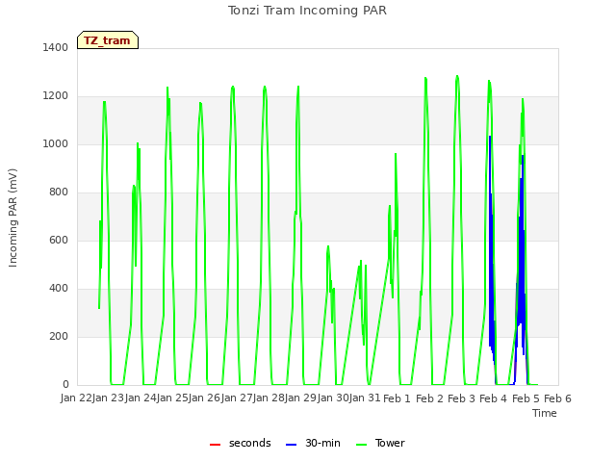Click the blue 30-min legend swatch
This screenshot has height=462, width=616.
(x=291, y=445)
